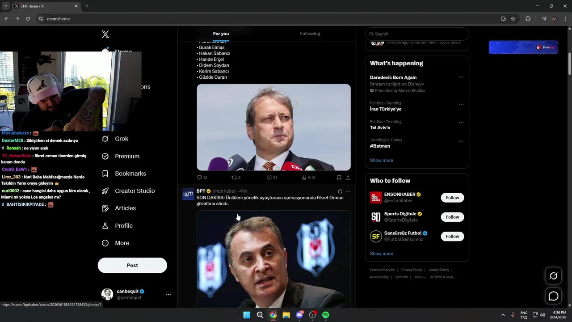Open the Cookie Policy link
The height and width of the screenshot is (322, 572).
pyautogui.click(x=439, y=270)
